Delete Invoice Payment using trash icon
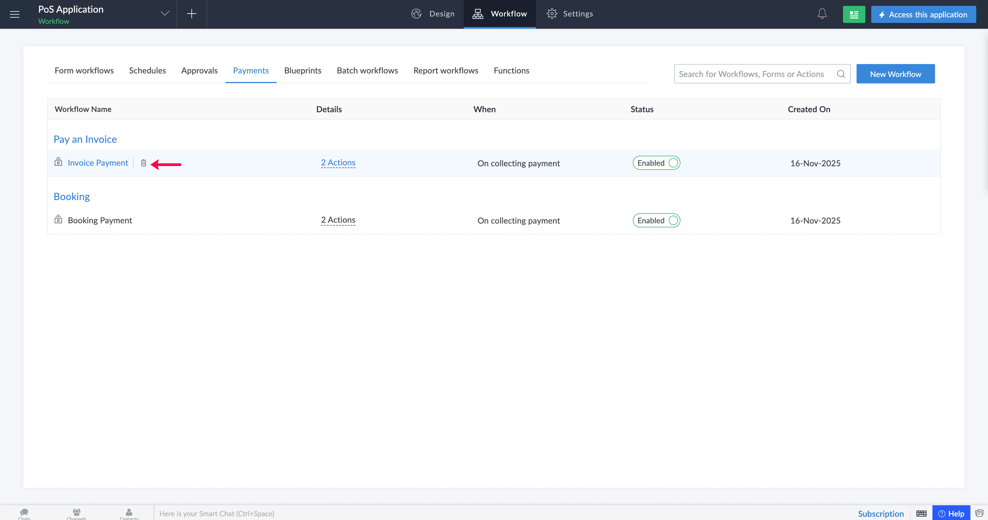 143,163
